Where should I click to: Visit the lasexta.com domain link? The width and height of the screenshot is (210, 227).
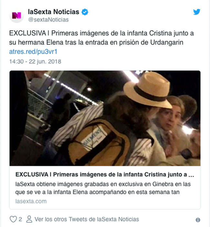click(x=31, y=201)
